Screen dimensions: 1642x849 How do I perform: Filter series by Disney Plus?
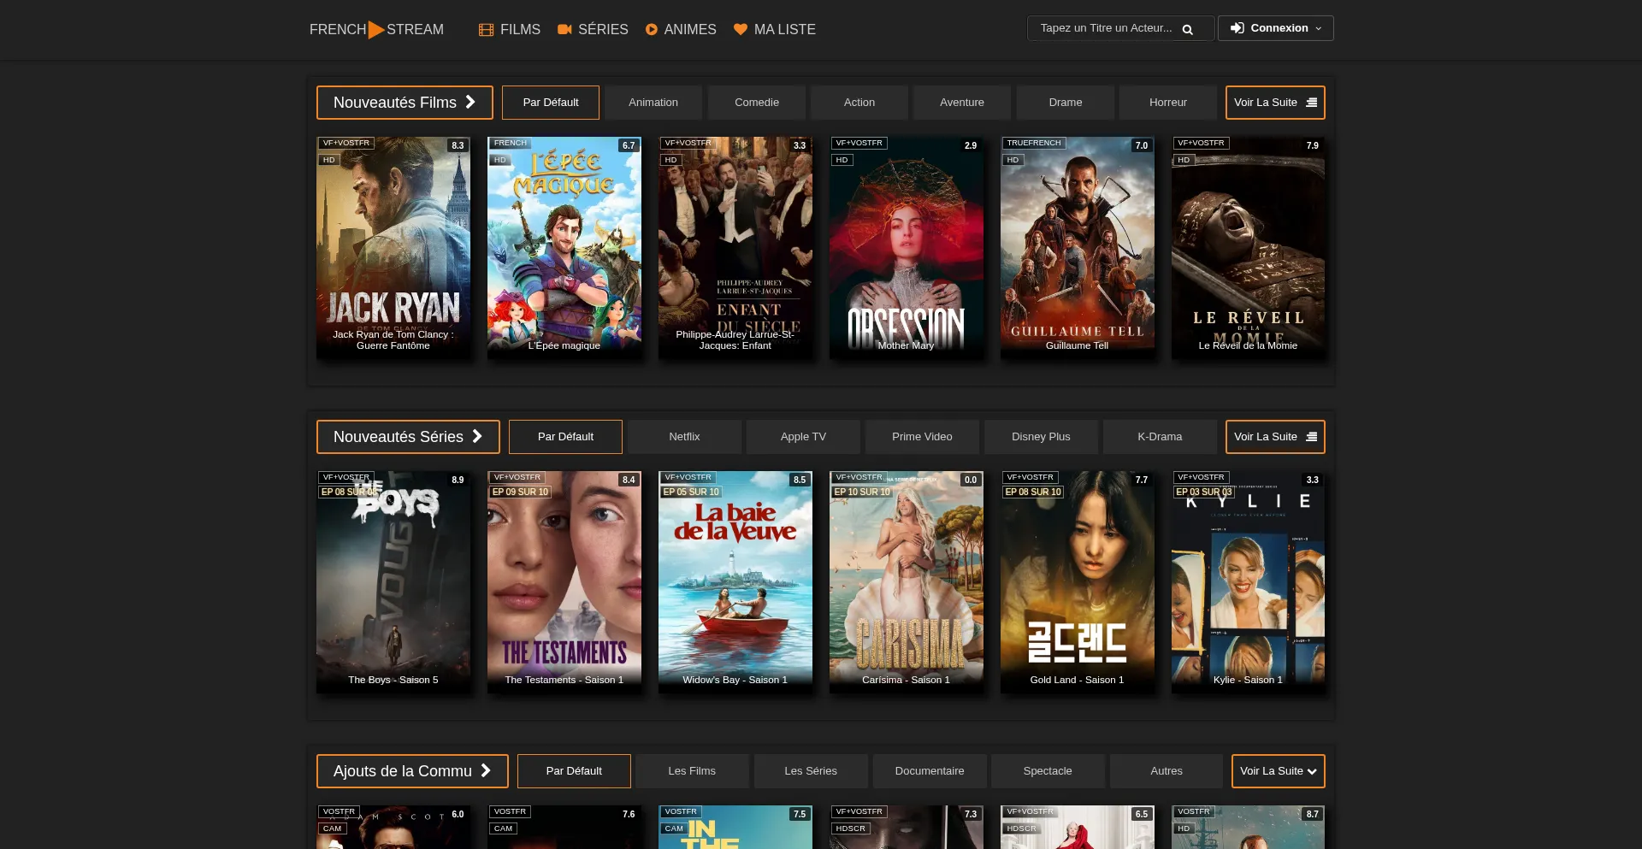click(x=1041, y=437)
